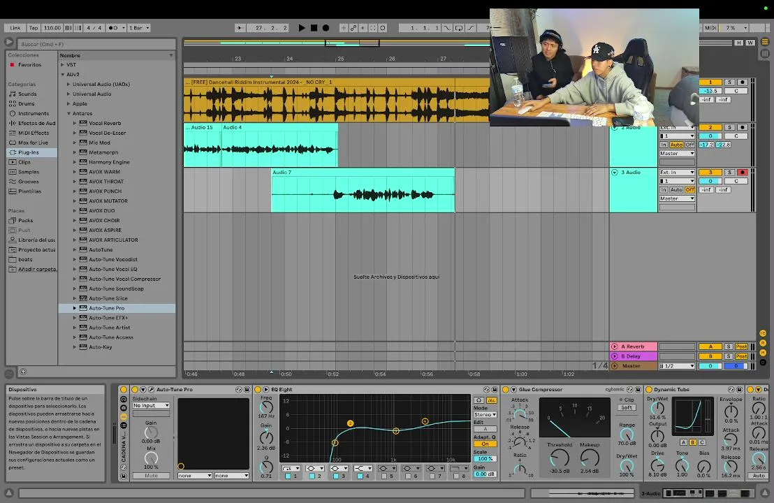Screen dimensions: 774x503
Task: Disable EQ Eight band 1 checkbox
Action: (288, 476)
